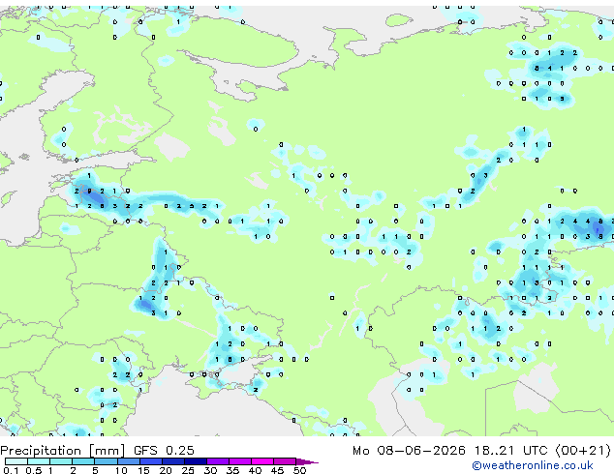The image size is (614, 474).
Task: Click the 0.1–0.5 mm legend color swatch
Action: click(x=16, y=461)
